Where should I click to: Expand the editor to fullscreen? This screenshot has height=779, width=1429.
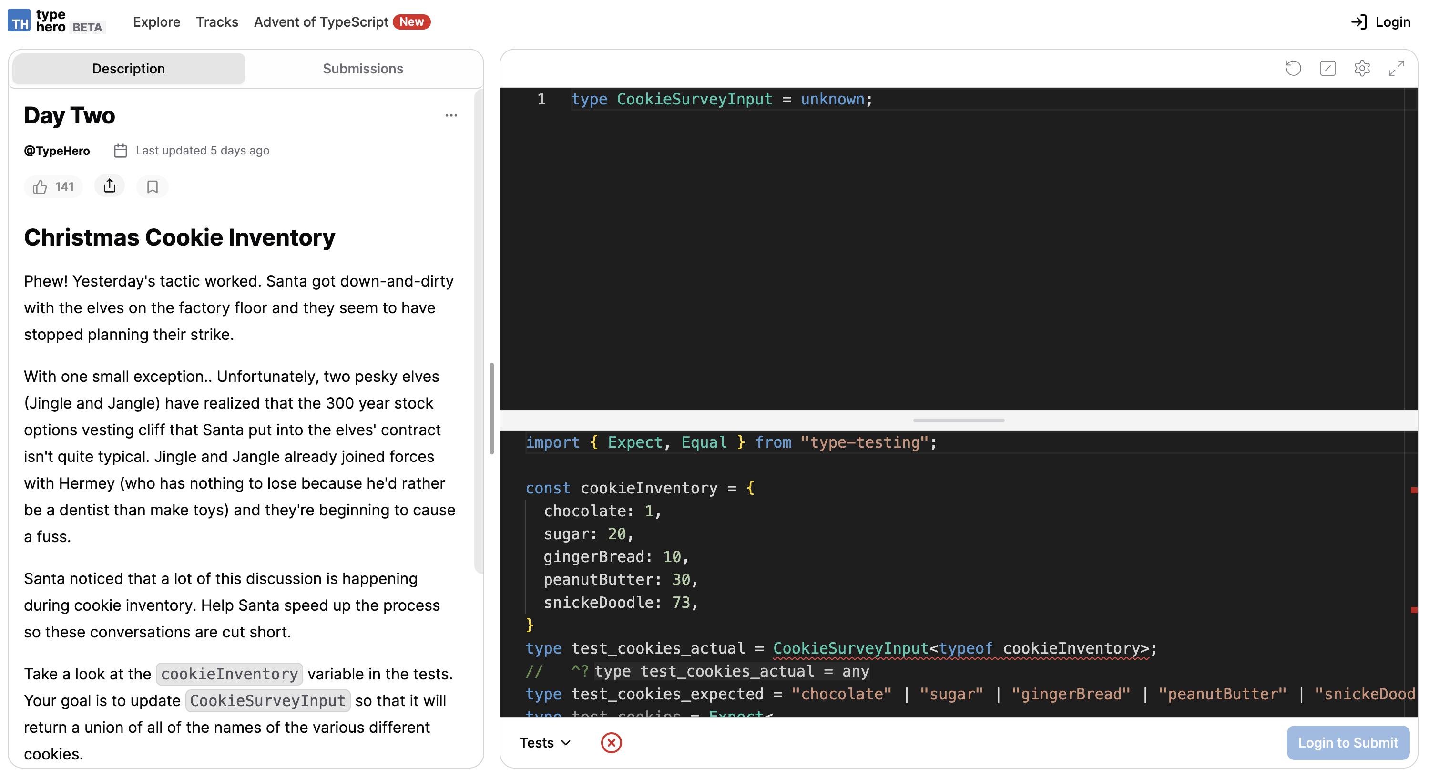pyautogui.click(x=1397, y=68)
